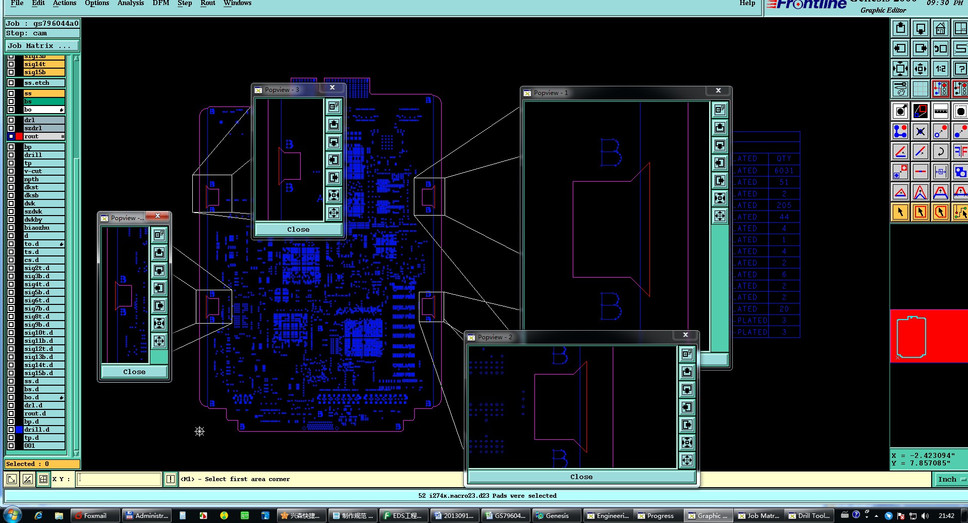Toggle the checkbox for layer bs
Image resolution: width=968 pixels, height=523 pixels.
(x=11, y=101)
